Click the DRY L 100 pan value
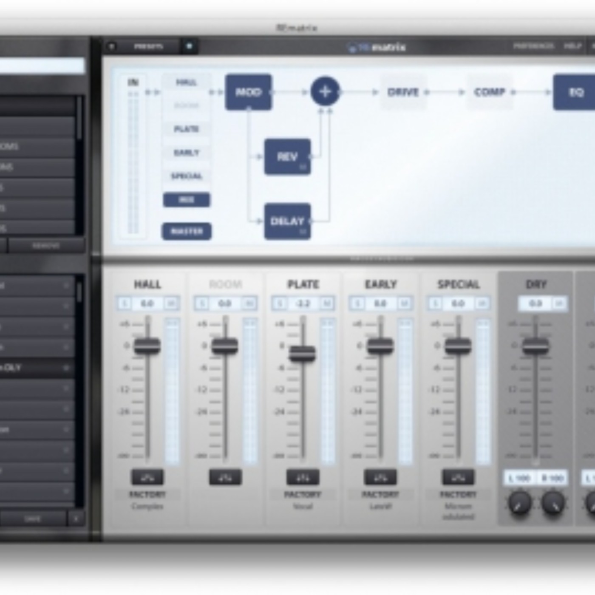The width and height of the screenshot is (595, 595). (x=519, y=478)
